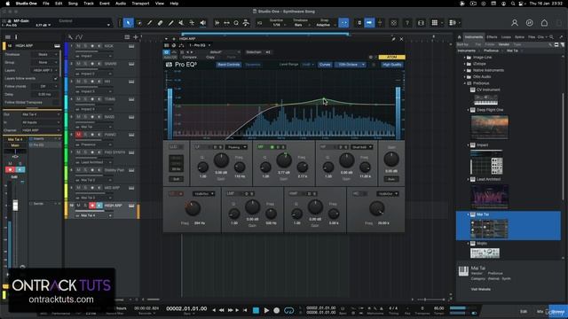Click the play button in the transport
The width and height of the screenshot is (568, 319).
click(x=266, y=310)
